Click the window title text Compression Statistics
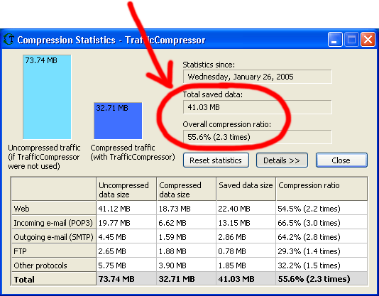 66,40
